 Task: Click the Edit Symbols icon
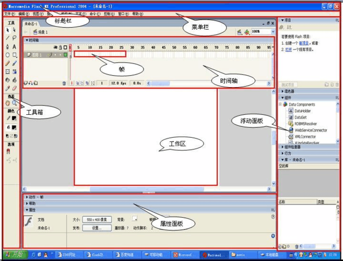pyautogui.click(x=247, y=32)
